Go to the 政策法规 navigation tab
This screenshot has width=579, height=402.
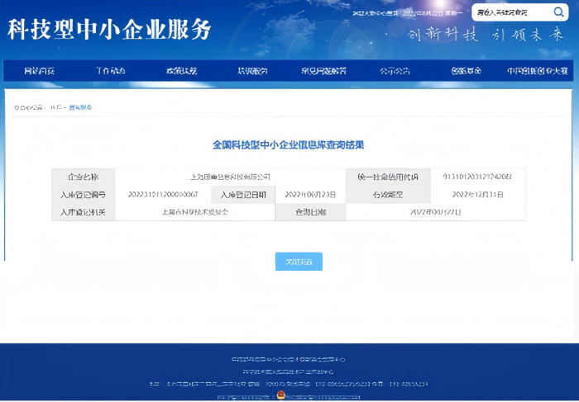click(181, 71)
